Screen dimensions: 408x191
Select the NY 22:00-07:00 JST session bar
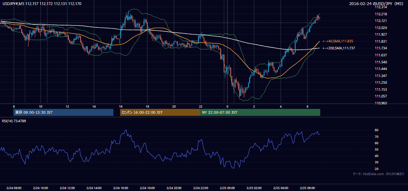(x=260, y=112)
